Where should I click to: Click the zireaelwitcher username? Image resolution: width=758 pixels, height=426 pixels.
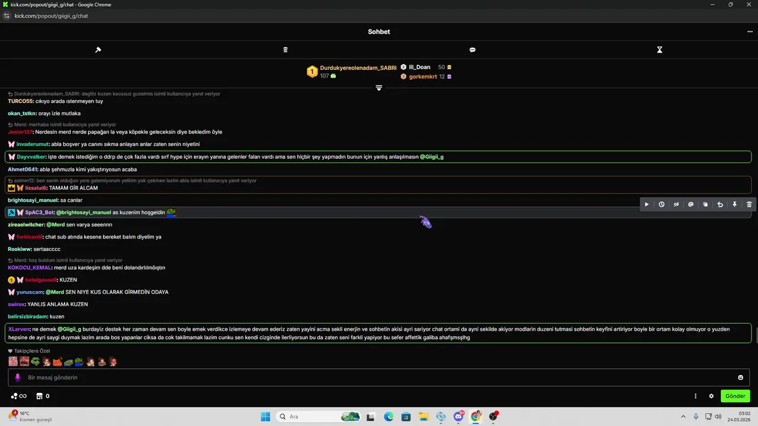coord(25,225)
